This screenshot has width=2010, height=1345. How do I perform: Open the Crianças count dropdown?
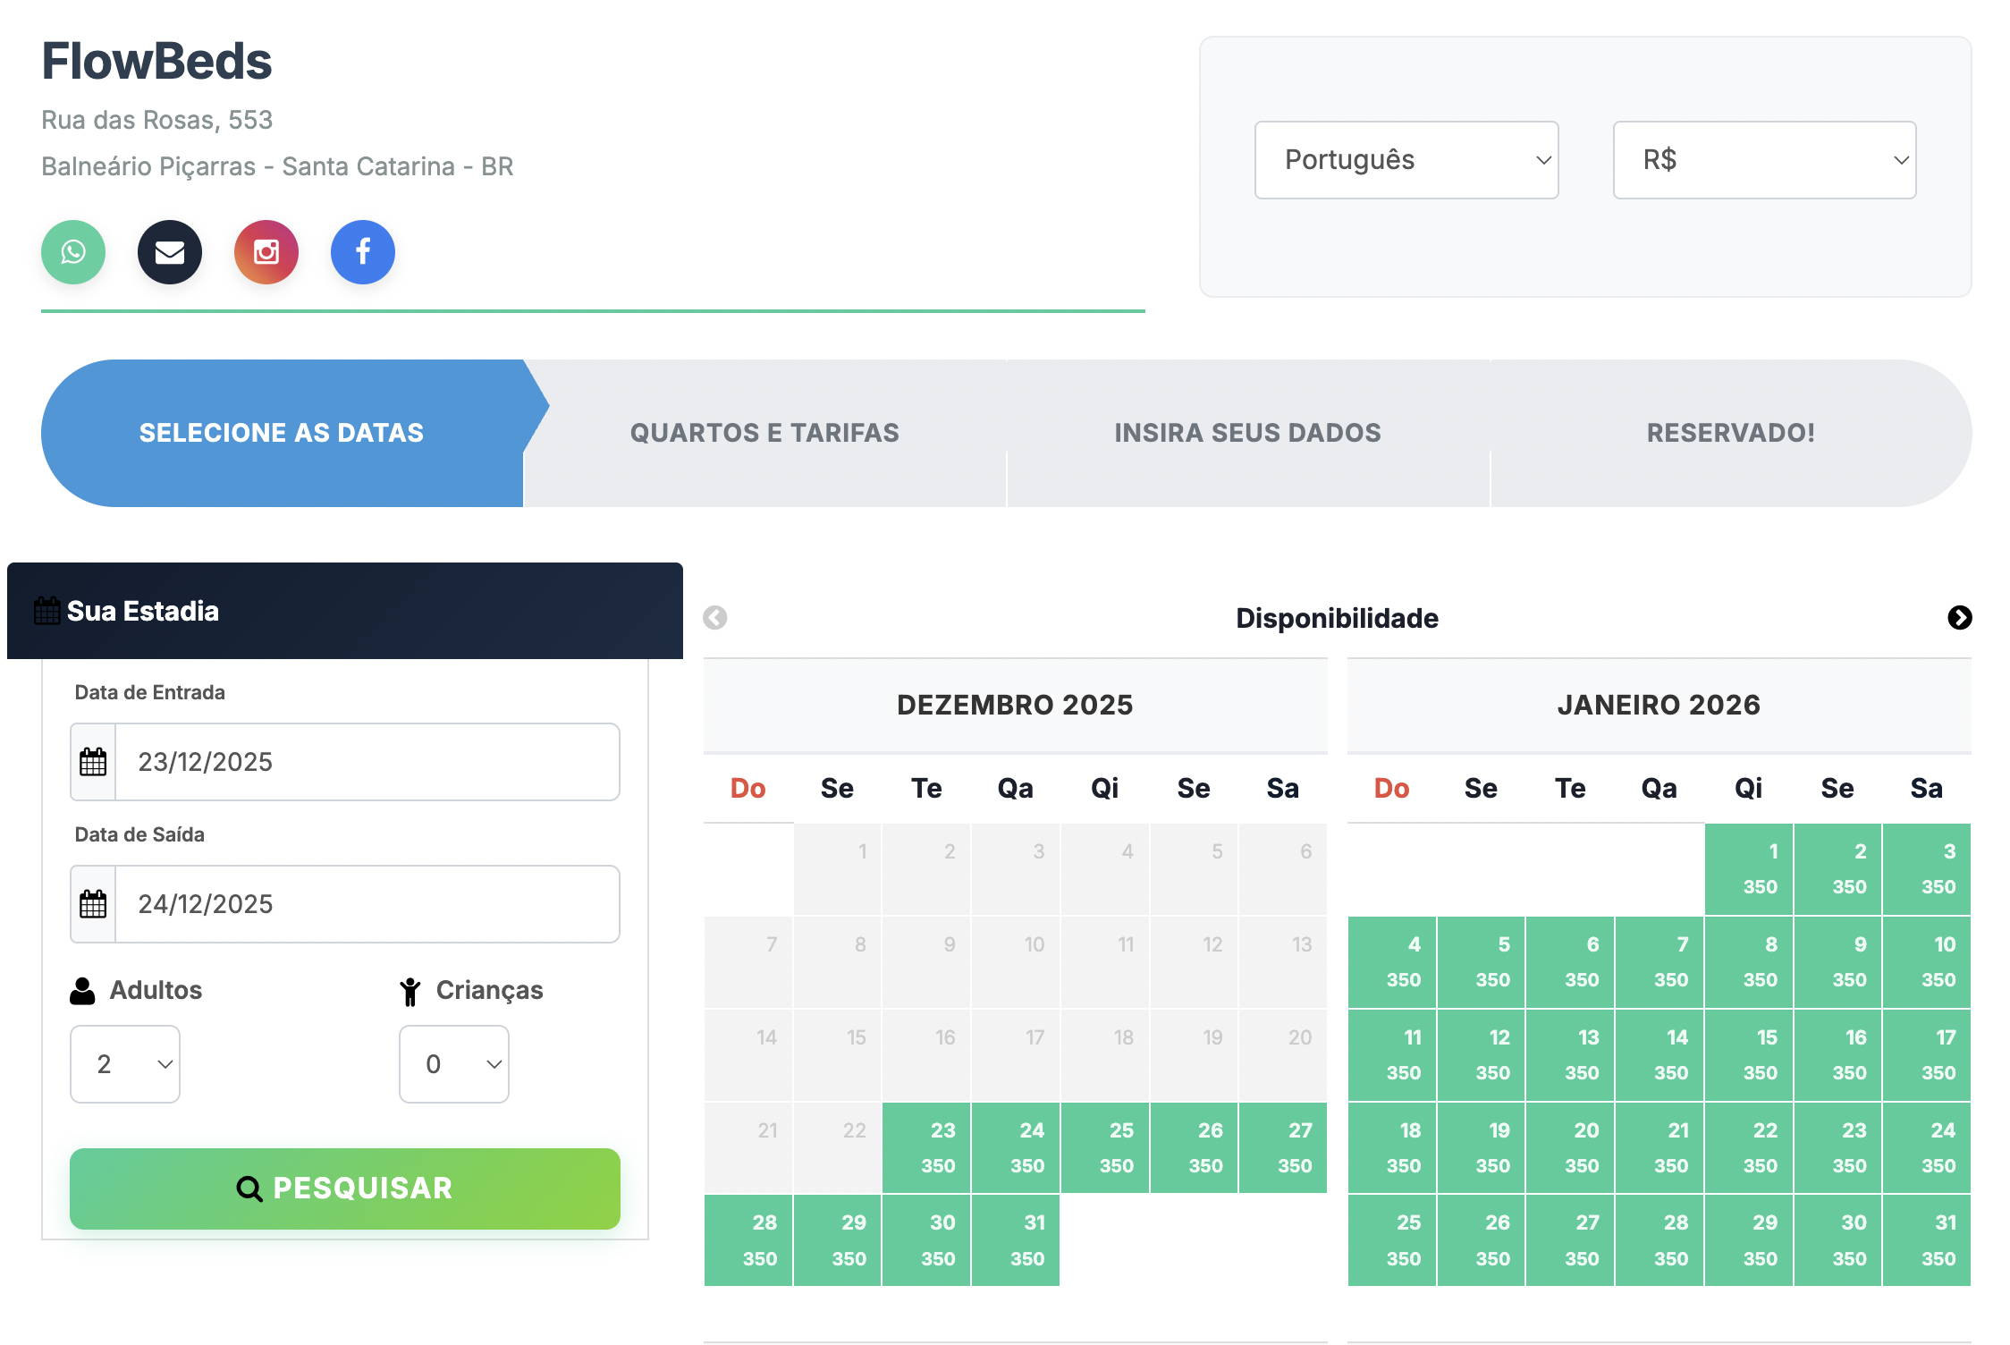453,1063
